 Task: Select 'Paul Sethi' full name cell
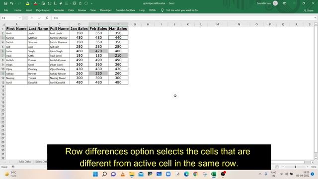[x=60, y=55]
